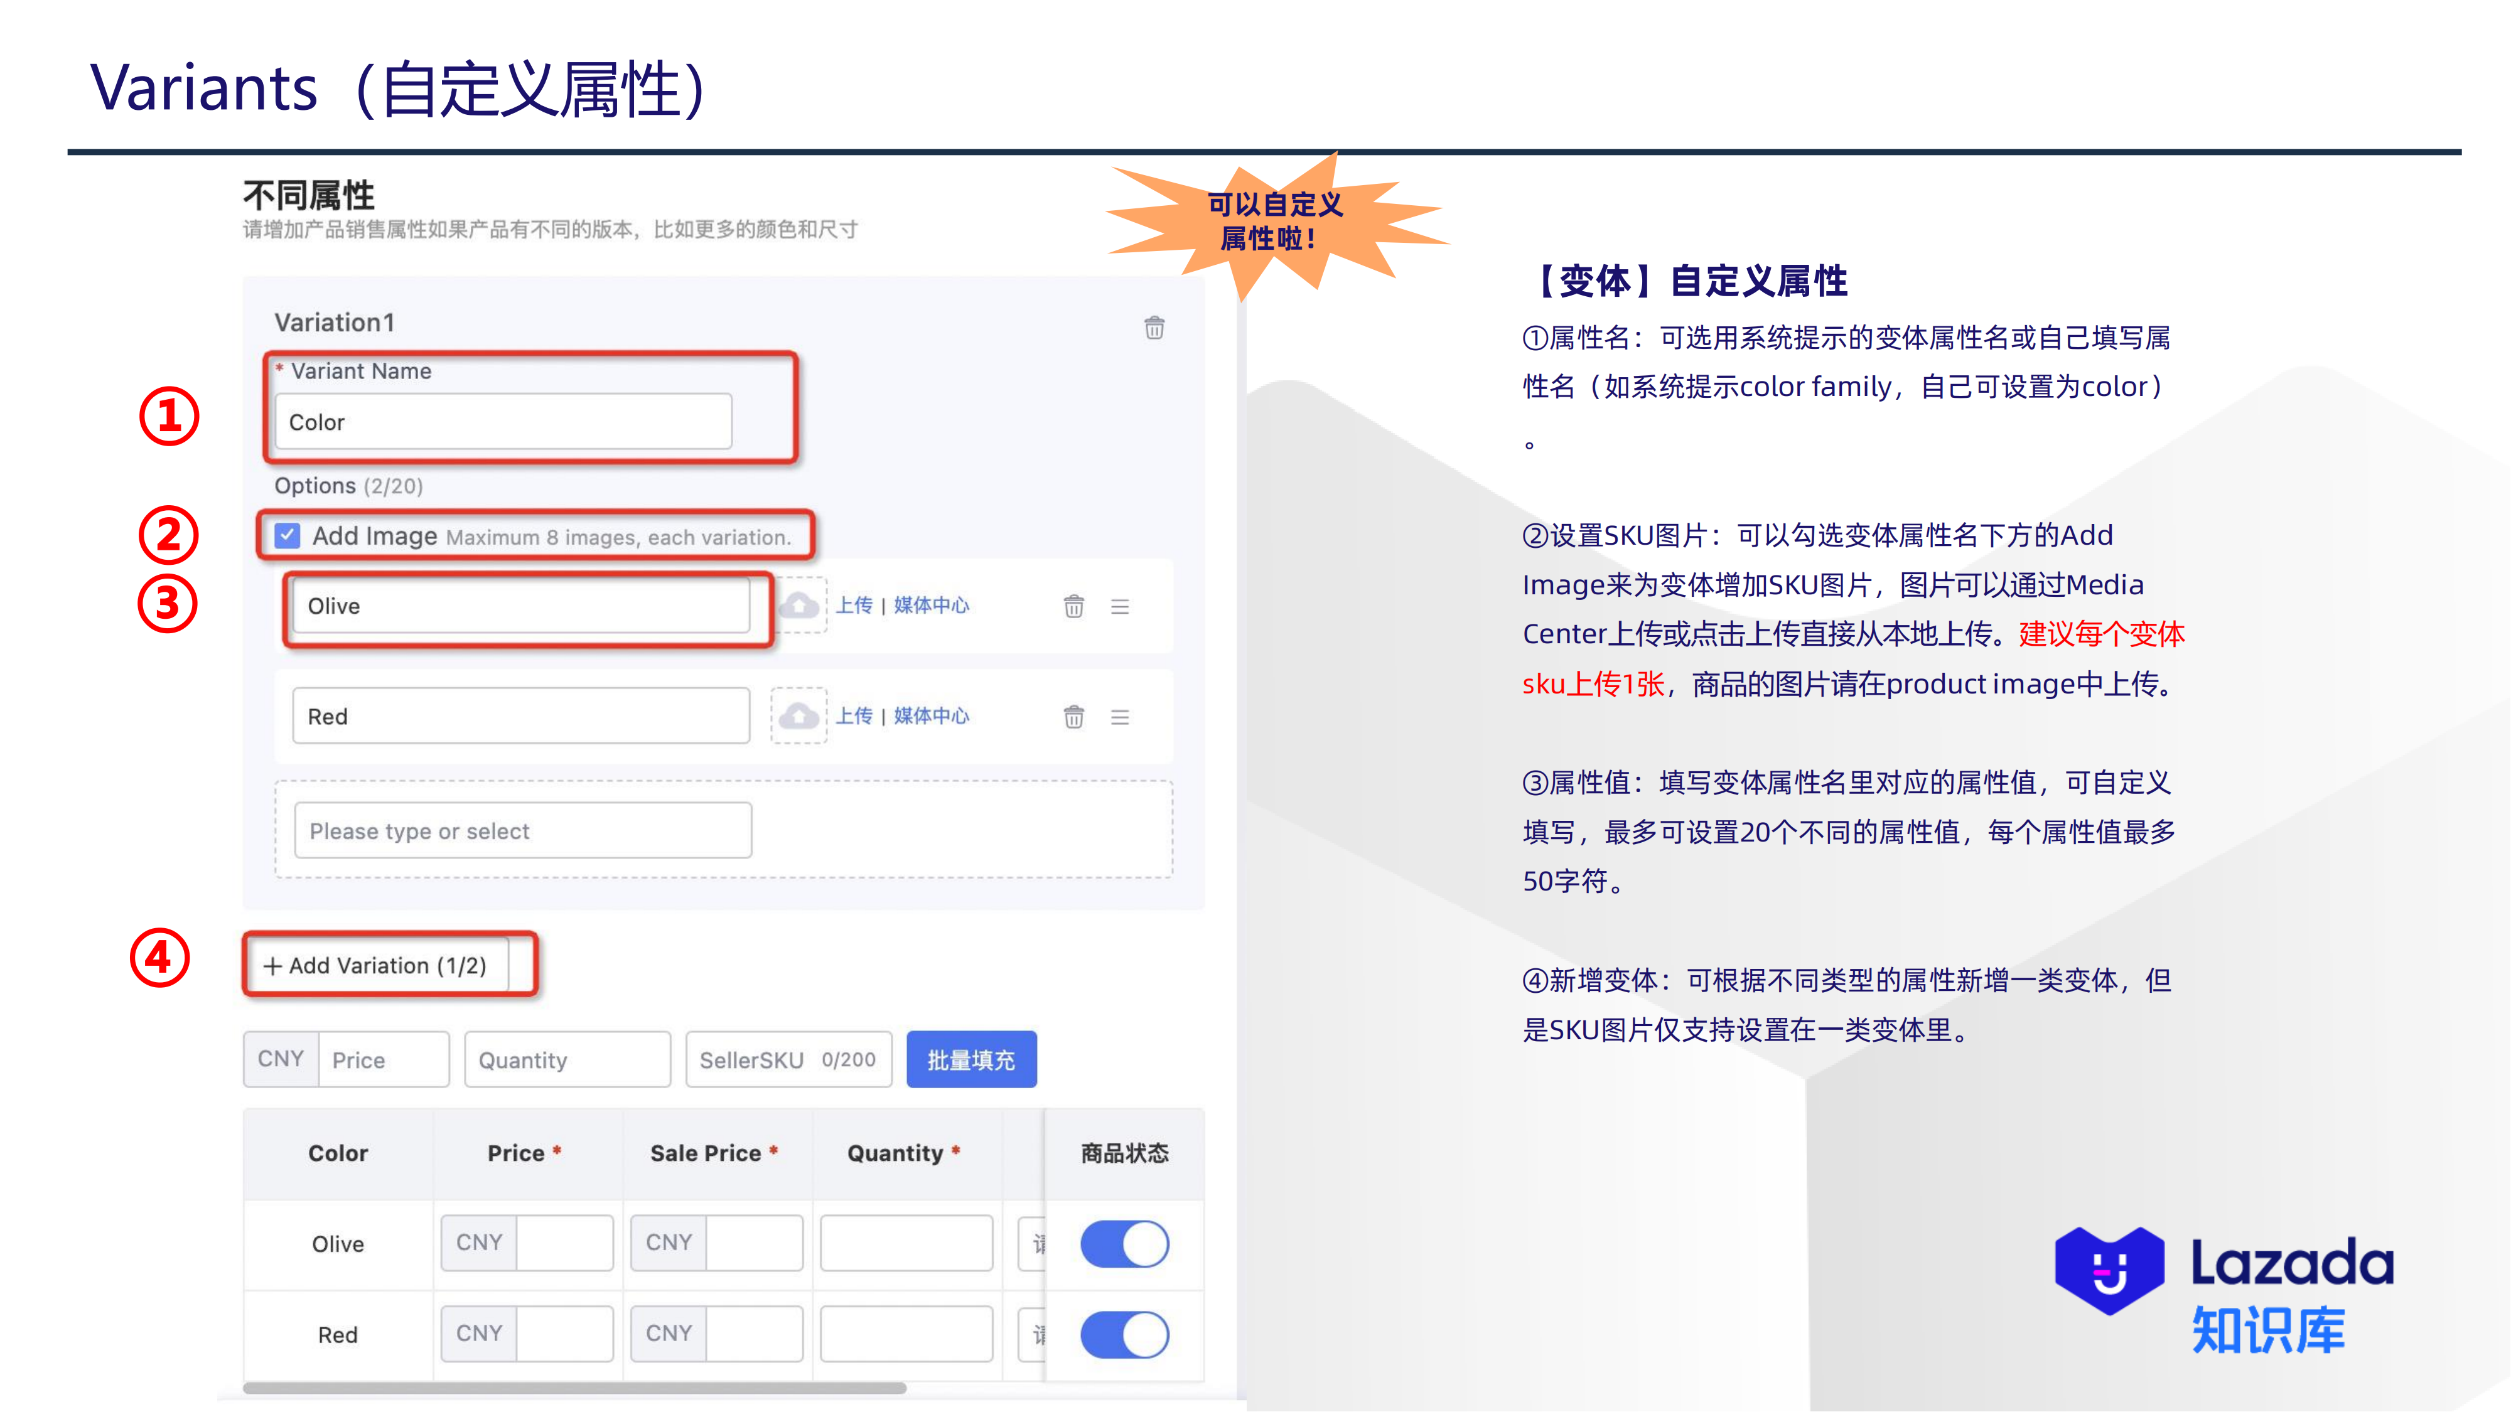Click the Add Variation (1/2) button
Screen dimensions: 2511x1412
[x=387, y=966]
